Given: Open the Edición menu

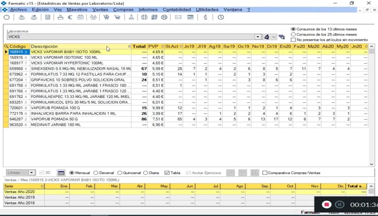Looking at the screenshot, I should coord(40,9).
